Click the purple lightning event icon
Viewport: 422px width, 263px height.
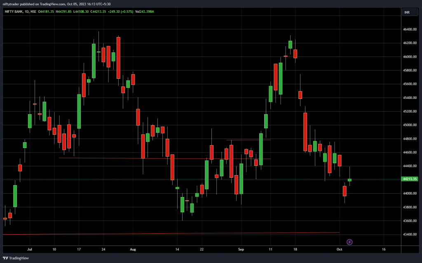tap(349, 242)
